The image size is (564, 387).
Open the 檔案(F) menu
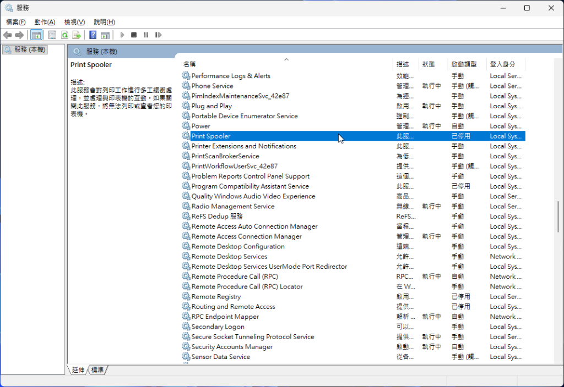pos(16,22)
